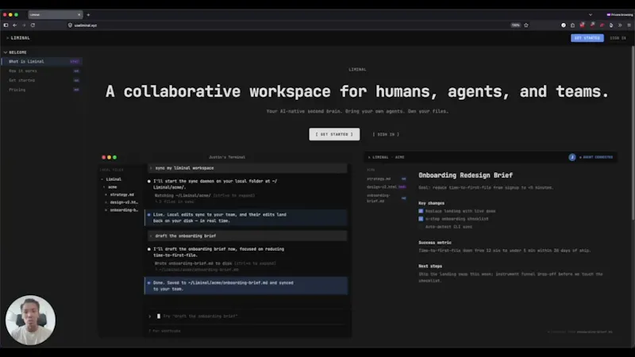Open the browser home icon in toolbar

tap(572, 25)
